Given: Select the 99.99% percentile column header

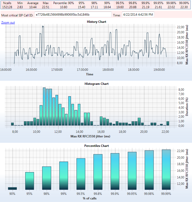Looking at the screenshot, I should click(x=185, y=3).
